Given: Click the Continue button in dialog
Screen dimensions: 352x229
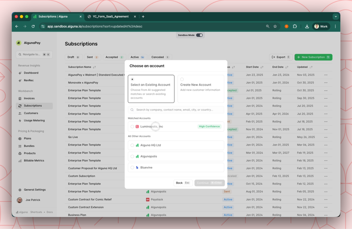Looking at the screenshot, I should click(x=209, y=183).
